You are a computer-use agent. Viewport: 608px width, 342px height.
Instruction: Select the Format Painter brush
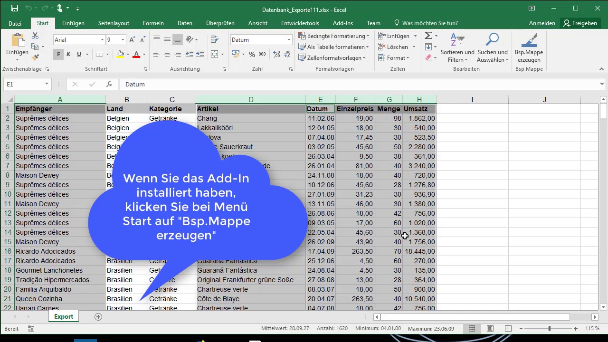click(35, 57)
